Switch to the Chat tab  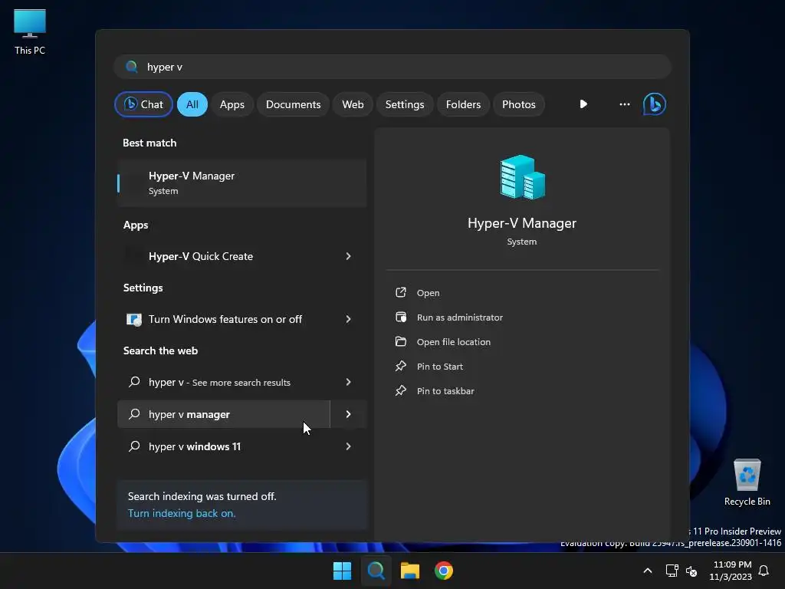tap(143, 104)
